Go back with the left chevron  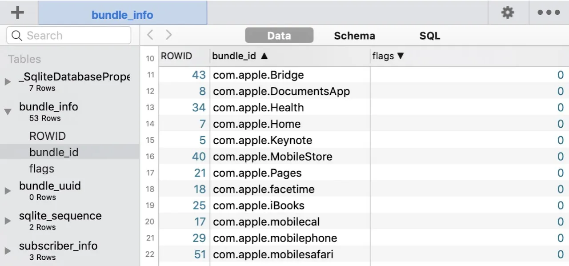click(x=150, y=35)
